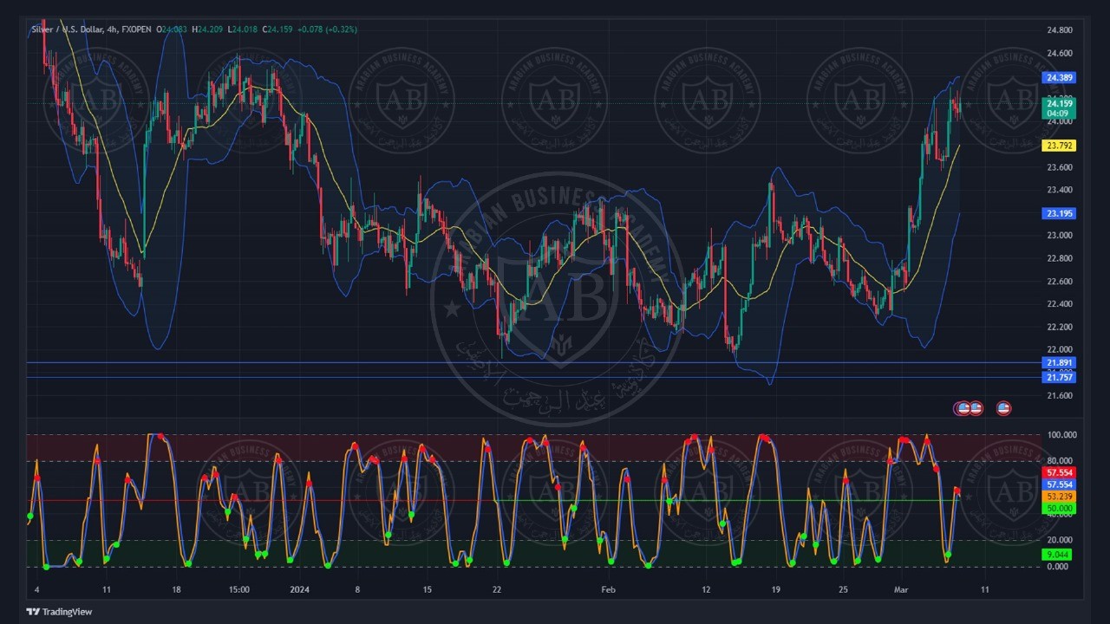Select the green 50.000 indicator level label

click(x=1060, y=509)
